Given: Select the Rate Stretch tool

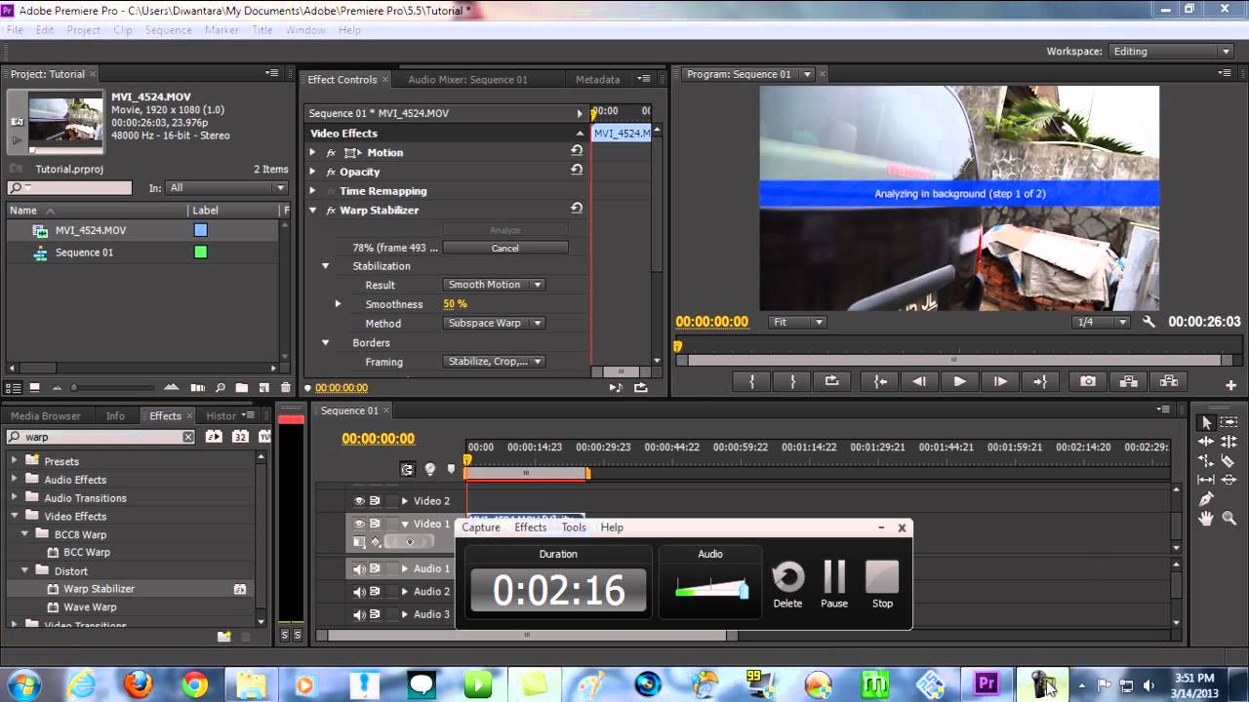Looking at the screenshot, I should tap(1206, 460).
